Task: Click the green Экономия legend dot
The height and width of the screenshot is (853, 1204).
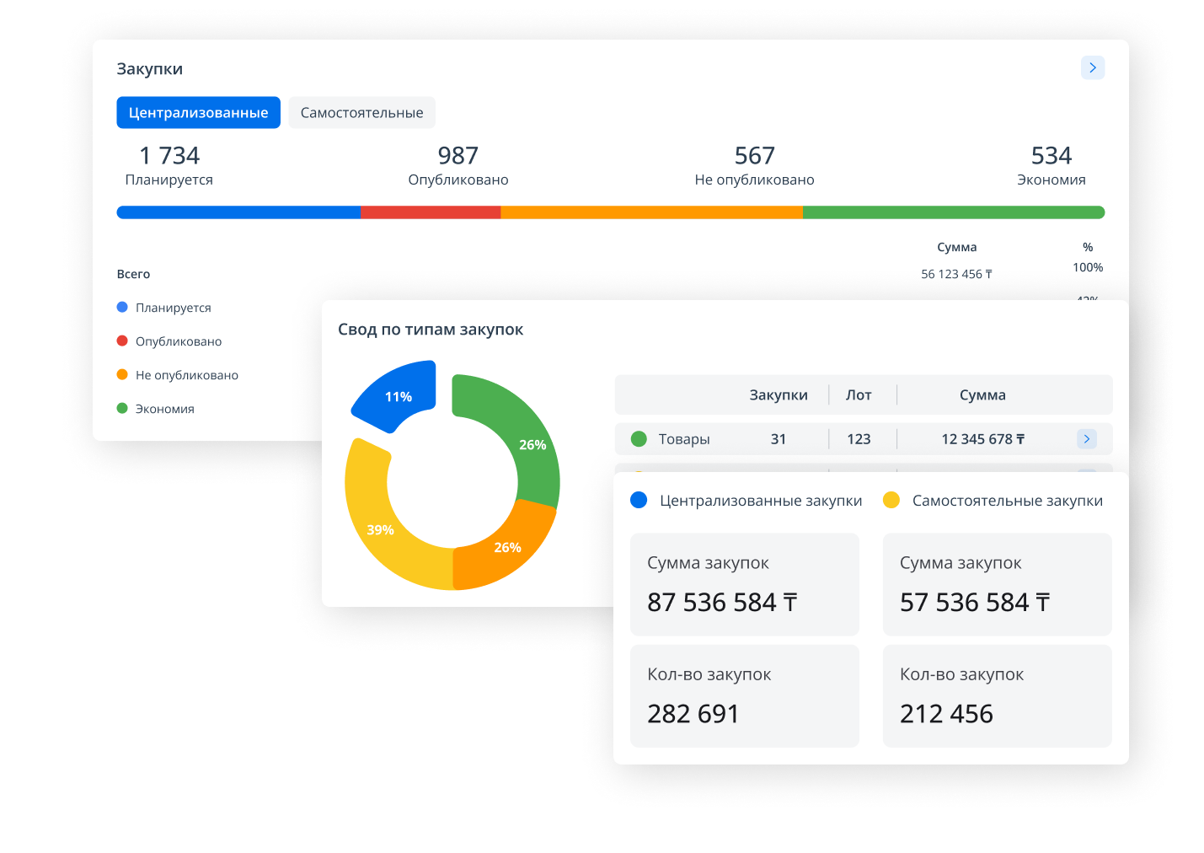Action: (x=122, y=409)
